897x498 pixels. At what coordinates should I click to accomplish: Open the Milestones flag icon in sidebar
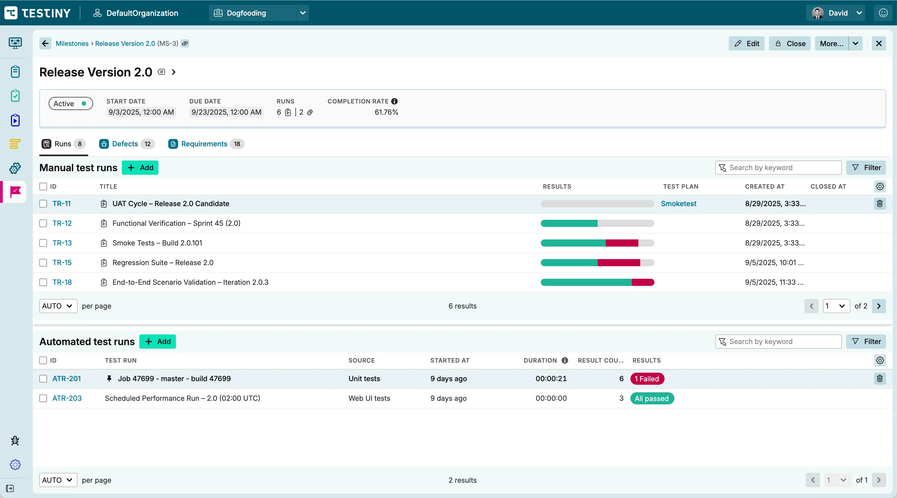[15, 192]
